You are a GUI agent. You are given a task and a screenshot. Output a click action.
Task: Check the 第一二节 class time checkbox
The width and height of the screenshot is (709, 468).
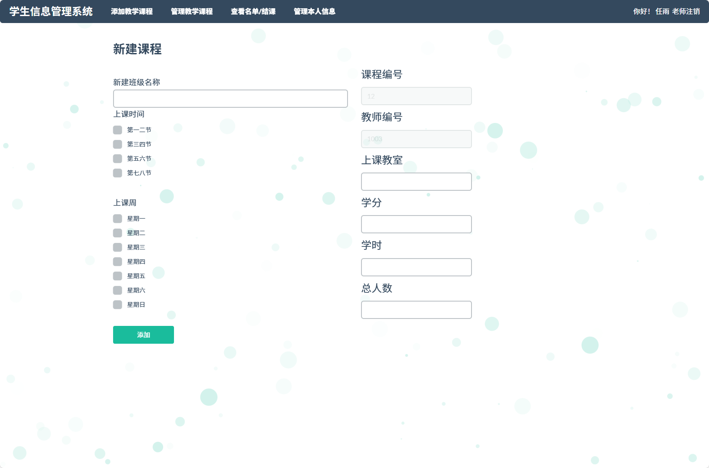coord(117,129)
